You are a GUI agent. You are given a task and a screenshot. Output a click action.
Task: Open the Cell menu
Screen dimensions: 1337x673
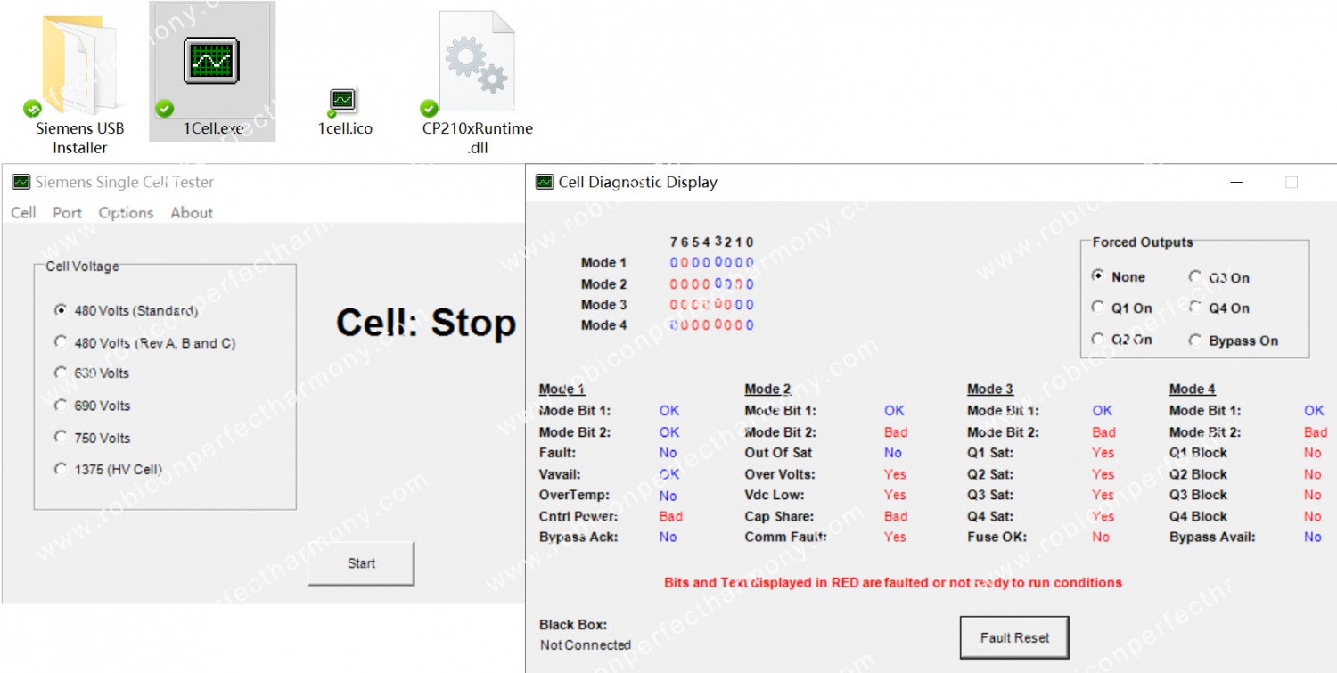point(23,213)
